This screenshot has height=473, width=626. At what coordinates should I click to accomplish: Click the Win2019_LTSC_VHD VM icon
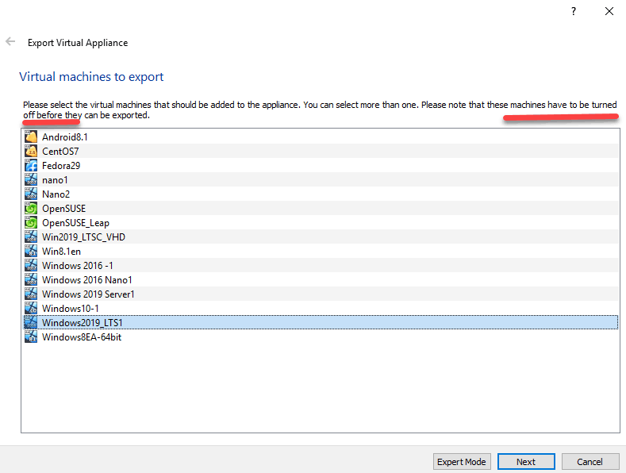pos(31,237)
